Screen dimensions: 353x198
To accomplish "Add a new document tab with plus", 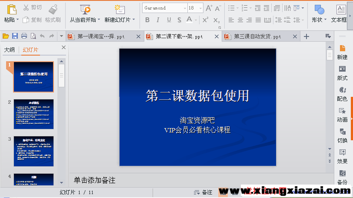I will [x=306, y=36].
